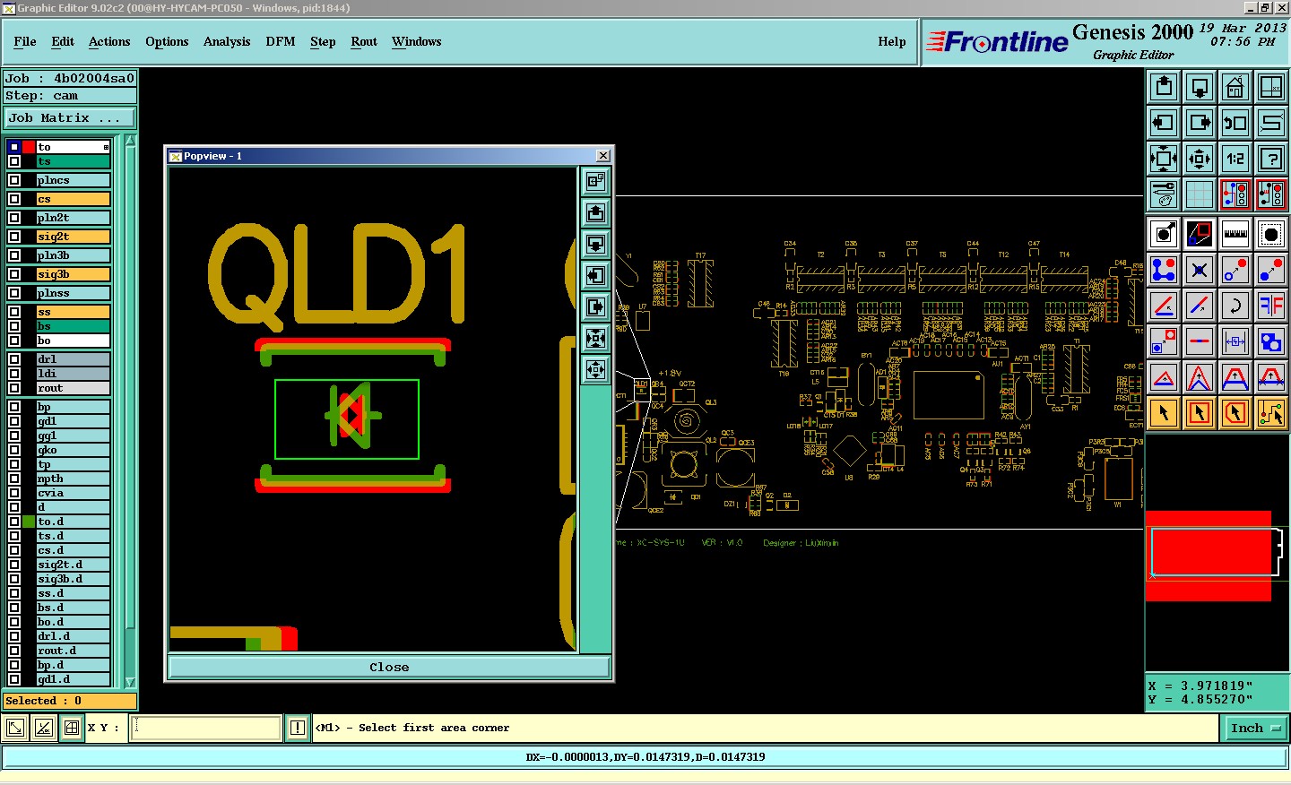Open the DFM menu

click(281, 41)
